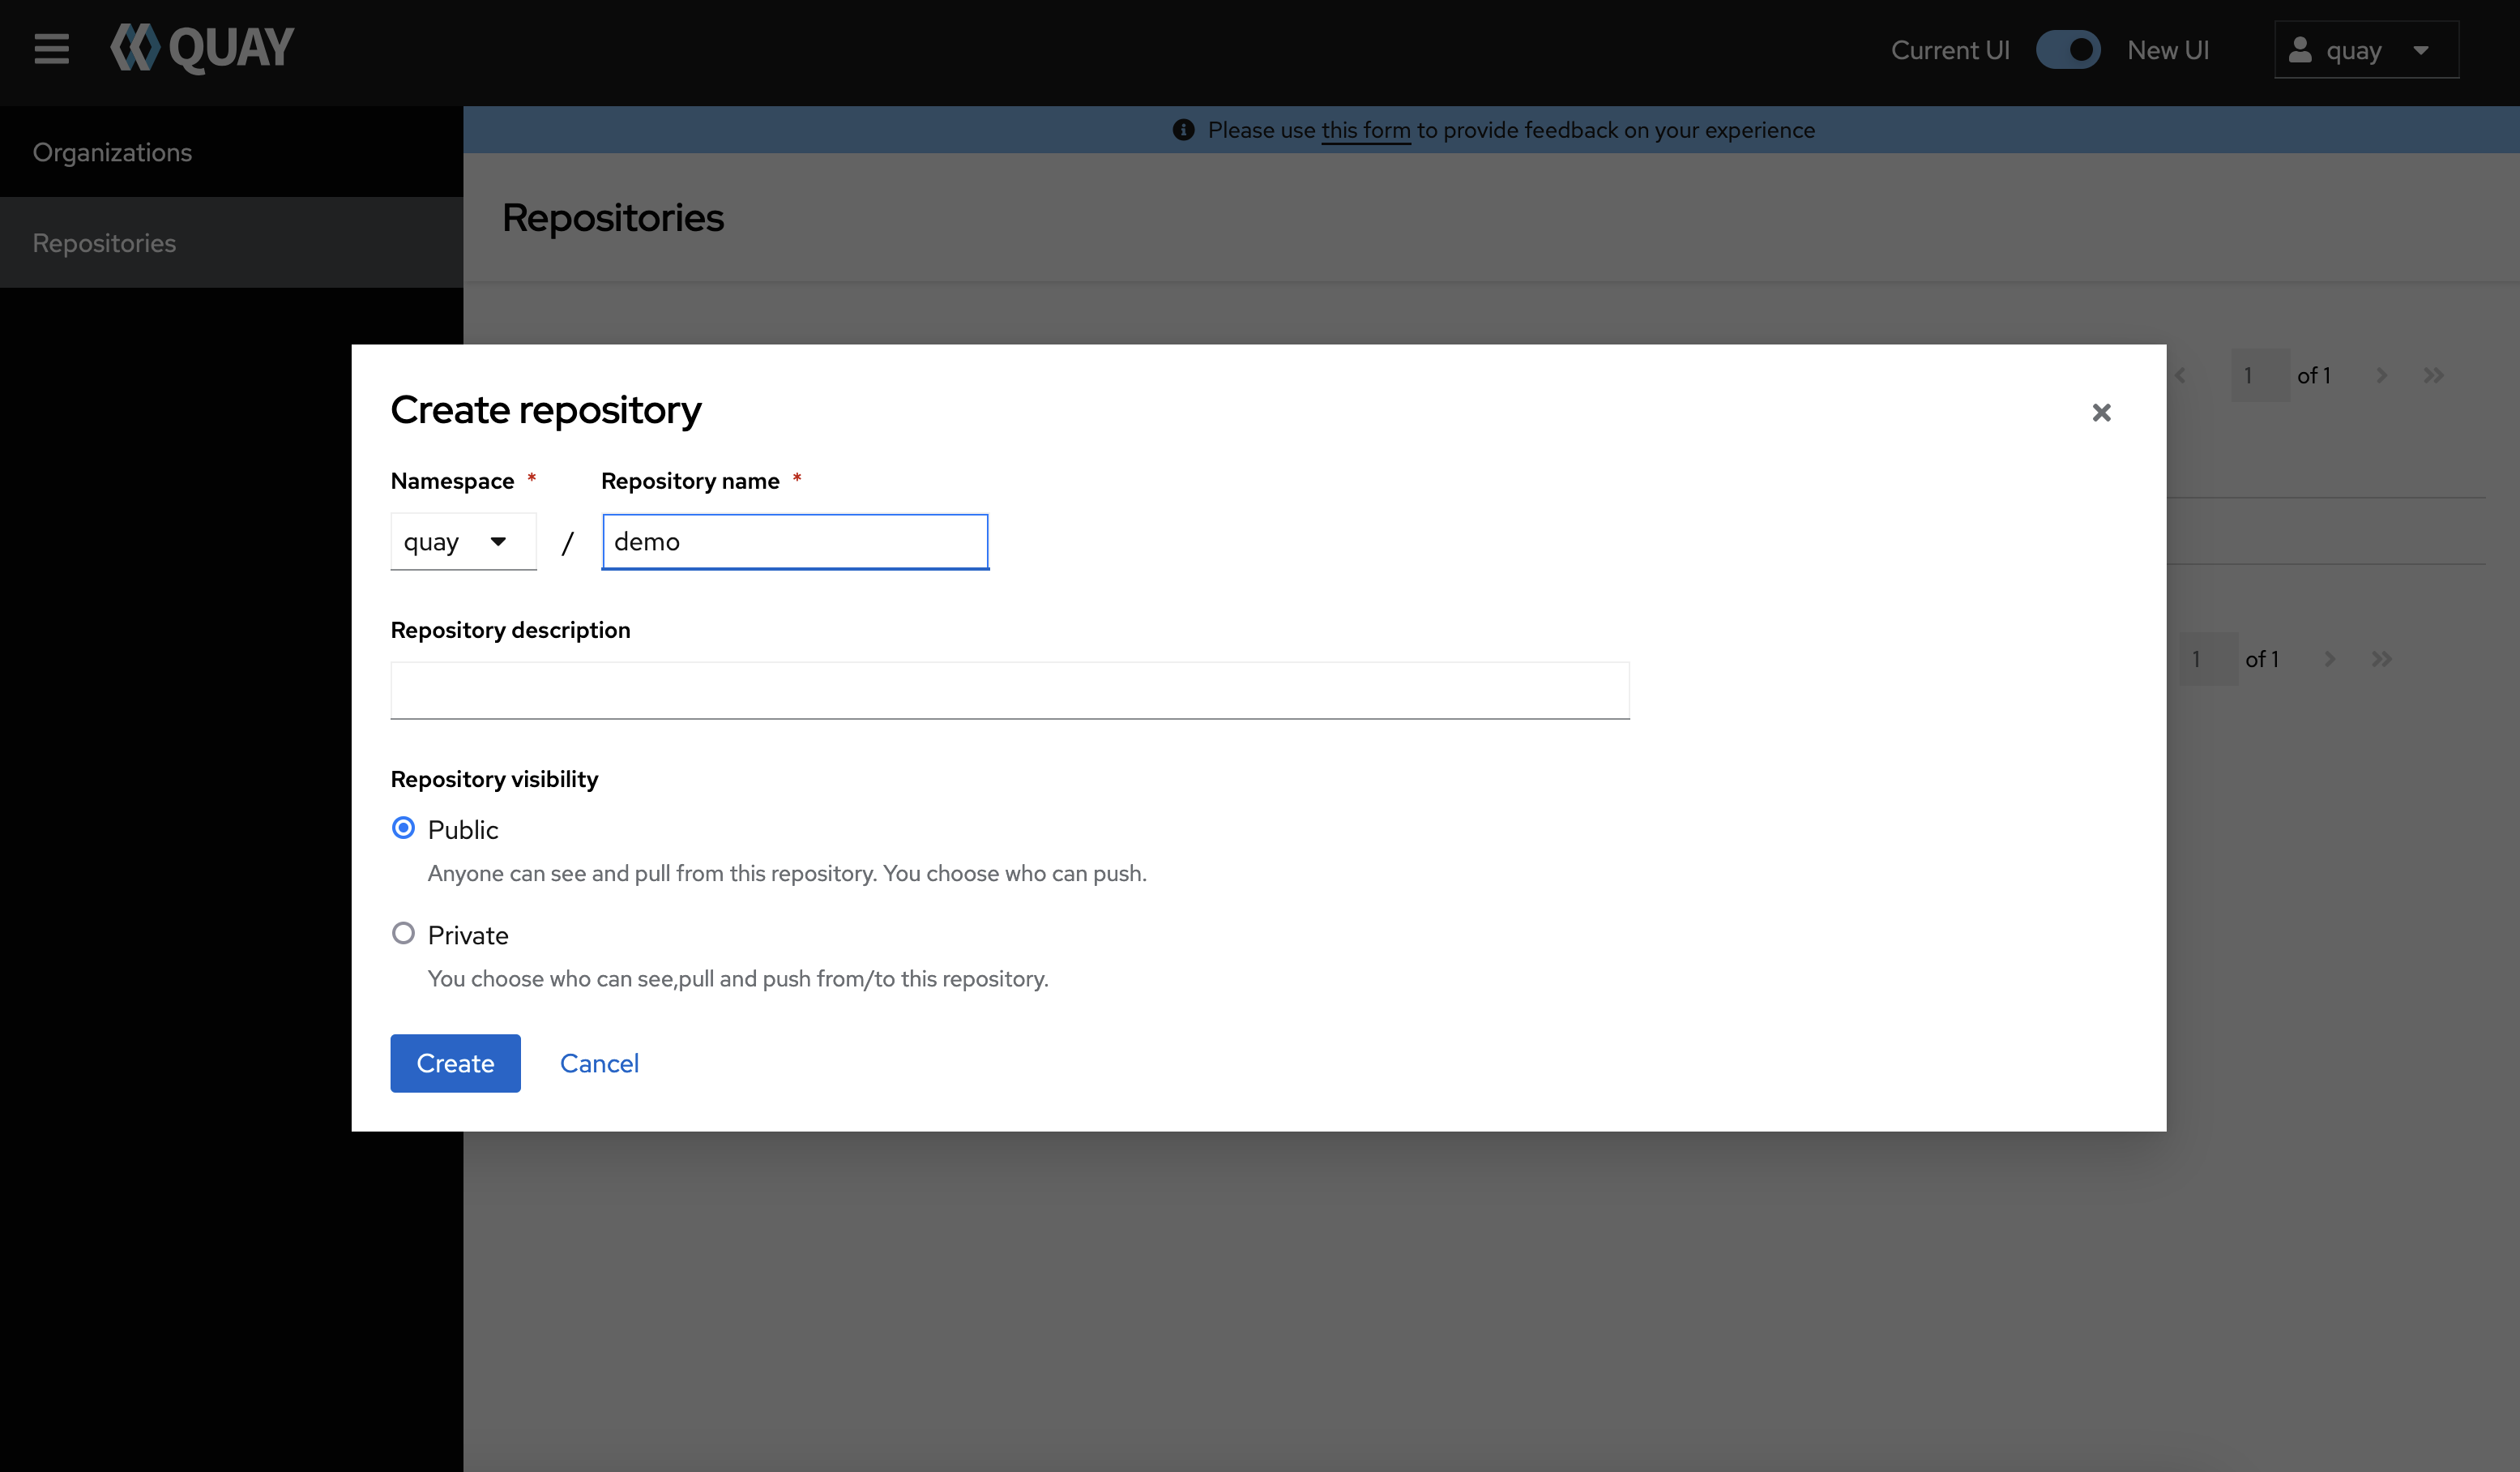Close the Create repository dialog
Viewport: 2520px width, 1472px height.
2101,413
